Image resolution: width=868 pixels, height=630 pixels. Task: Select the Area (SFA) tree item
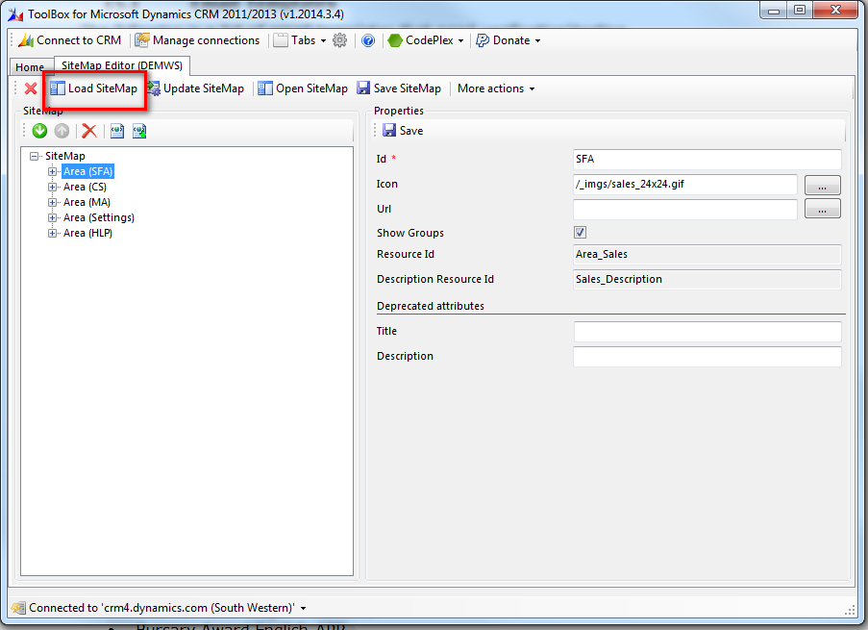click(x=88, y=172)
